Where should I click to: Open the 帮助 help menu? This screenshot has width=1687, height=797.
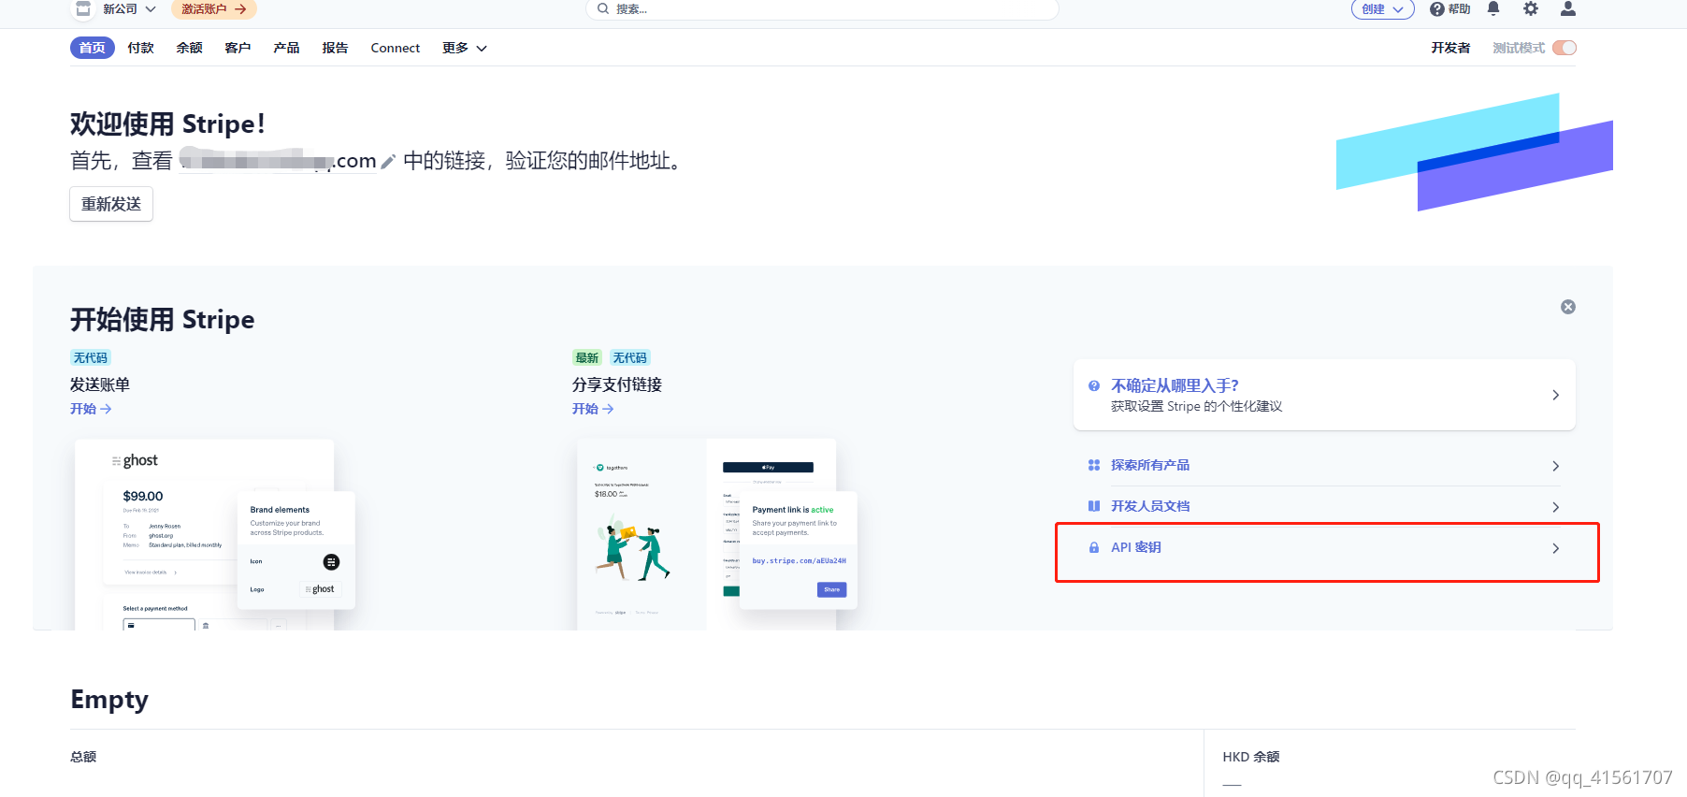pos(1449,9)
